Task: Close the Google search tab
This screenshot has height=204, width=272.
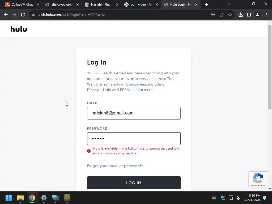Action: point(157,5)
